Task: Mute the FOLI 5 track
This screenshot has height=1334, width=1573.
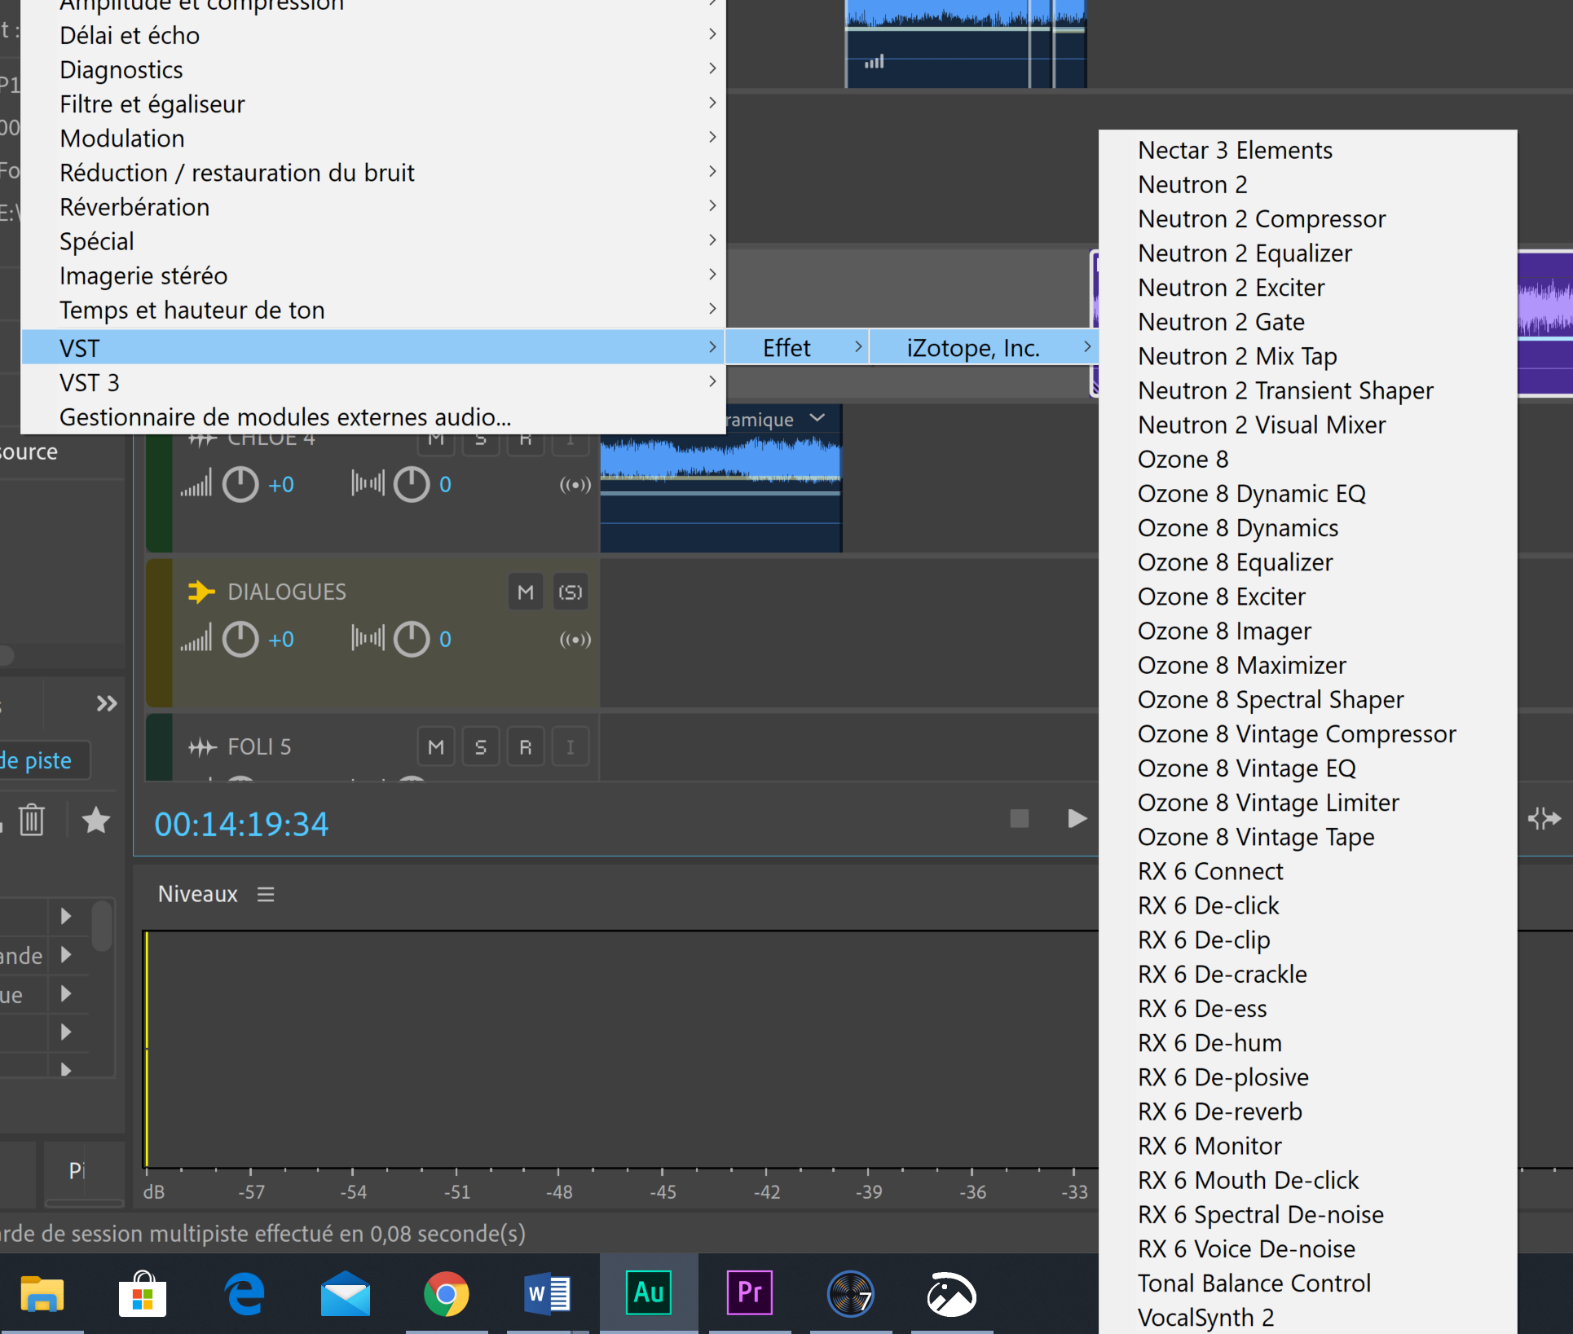Action: [x=436, y=747]
